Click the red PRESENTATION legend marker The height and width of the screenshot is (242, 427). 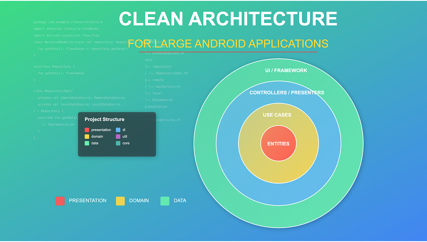tap(60, 201)
